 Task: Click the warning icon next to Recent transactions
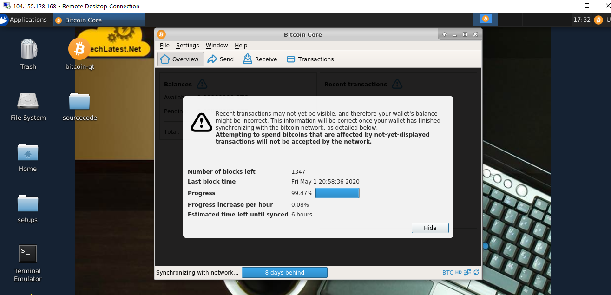click(x=397, y=84)
